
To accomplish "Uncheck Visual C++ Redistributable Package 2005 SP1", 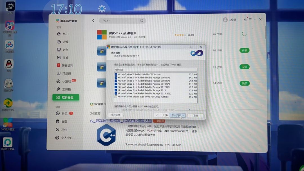I will tap(116, 77).
